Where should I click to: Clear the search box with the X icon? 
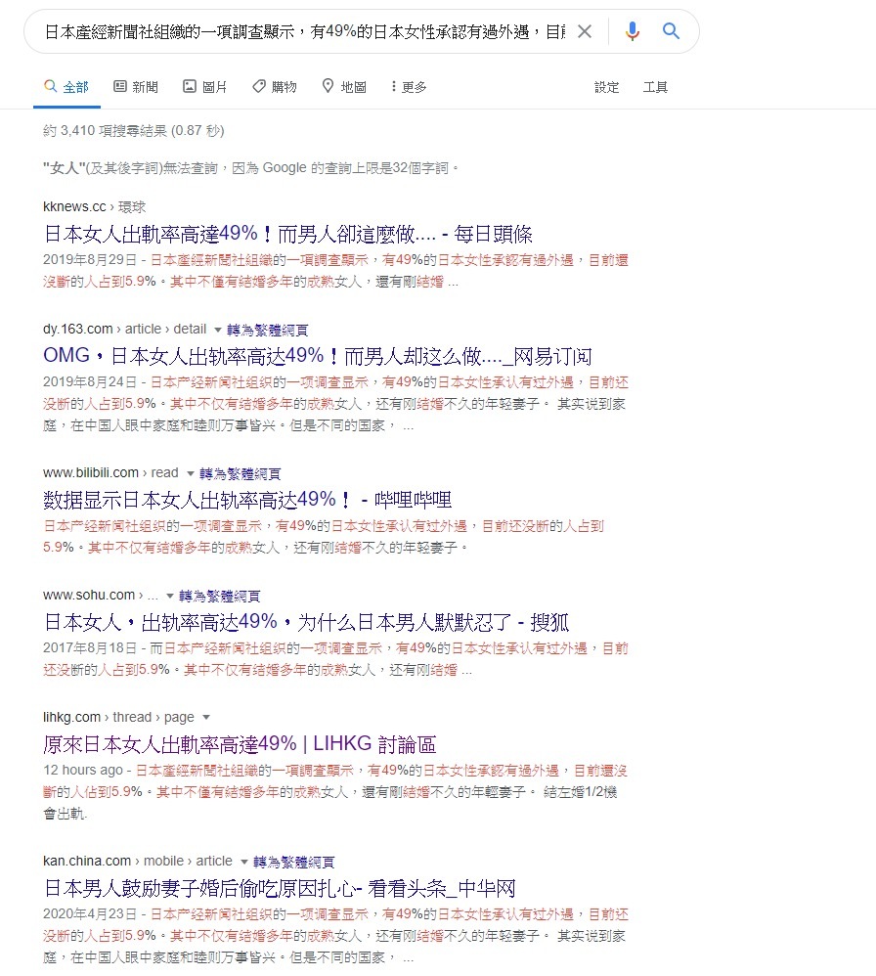click(585, 31)
